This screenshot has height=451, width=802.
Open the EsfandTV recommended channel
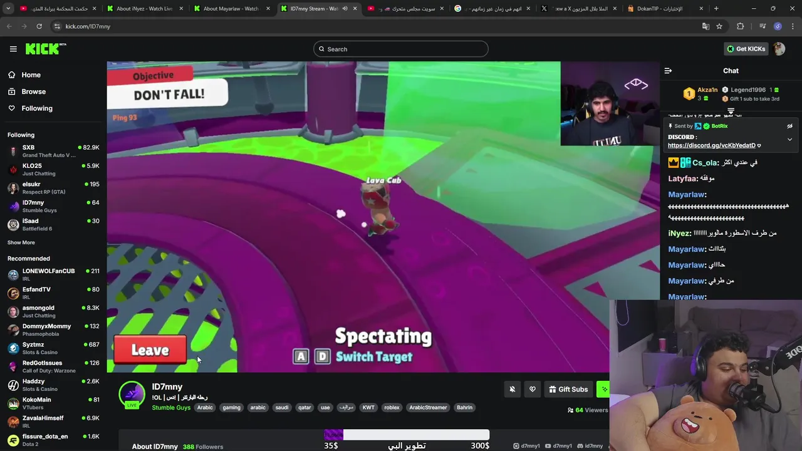pos(53,293)
